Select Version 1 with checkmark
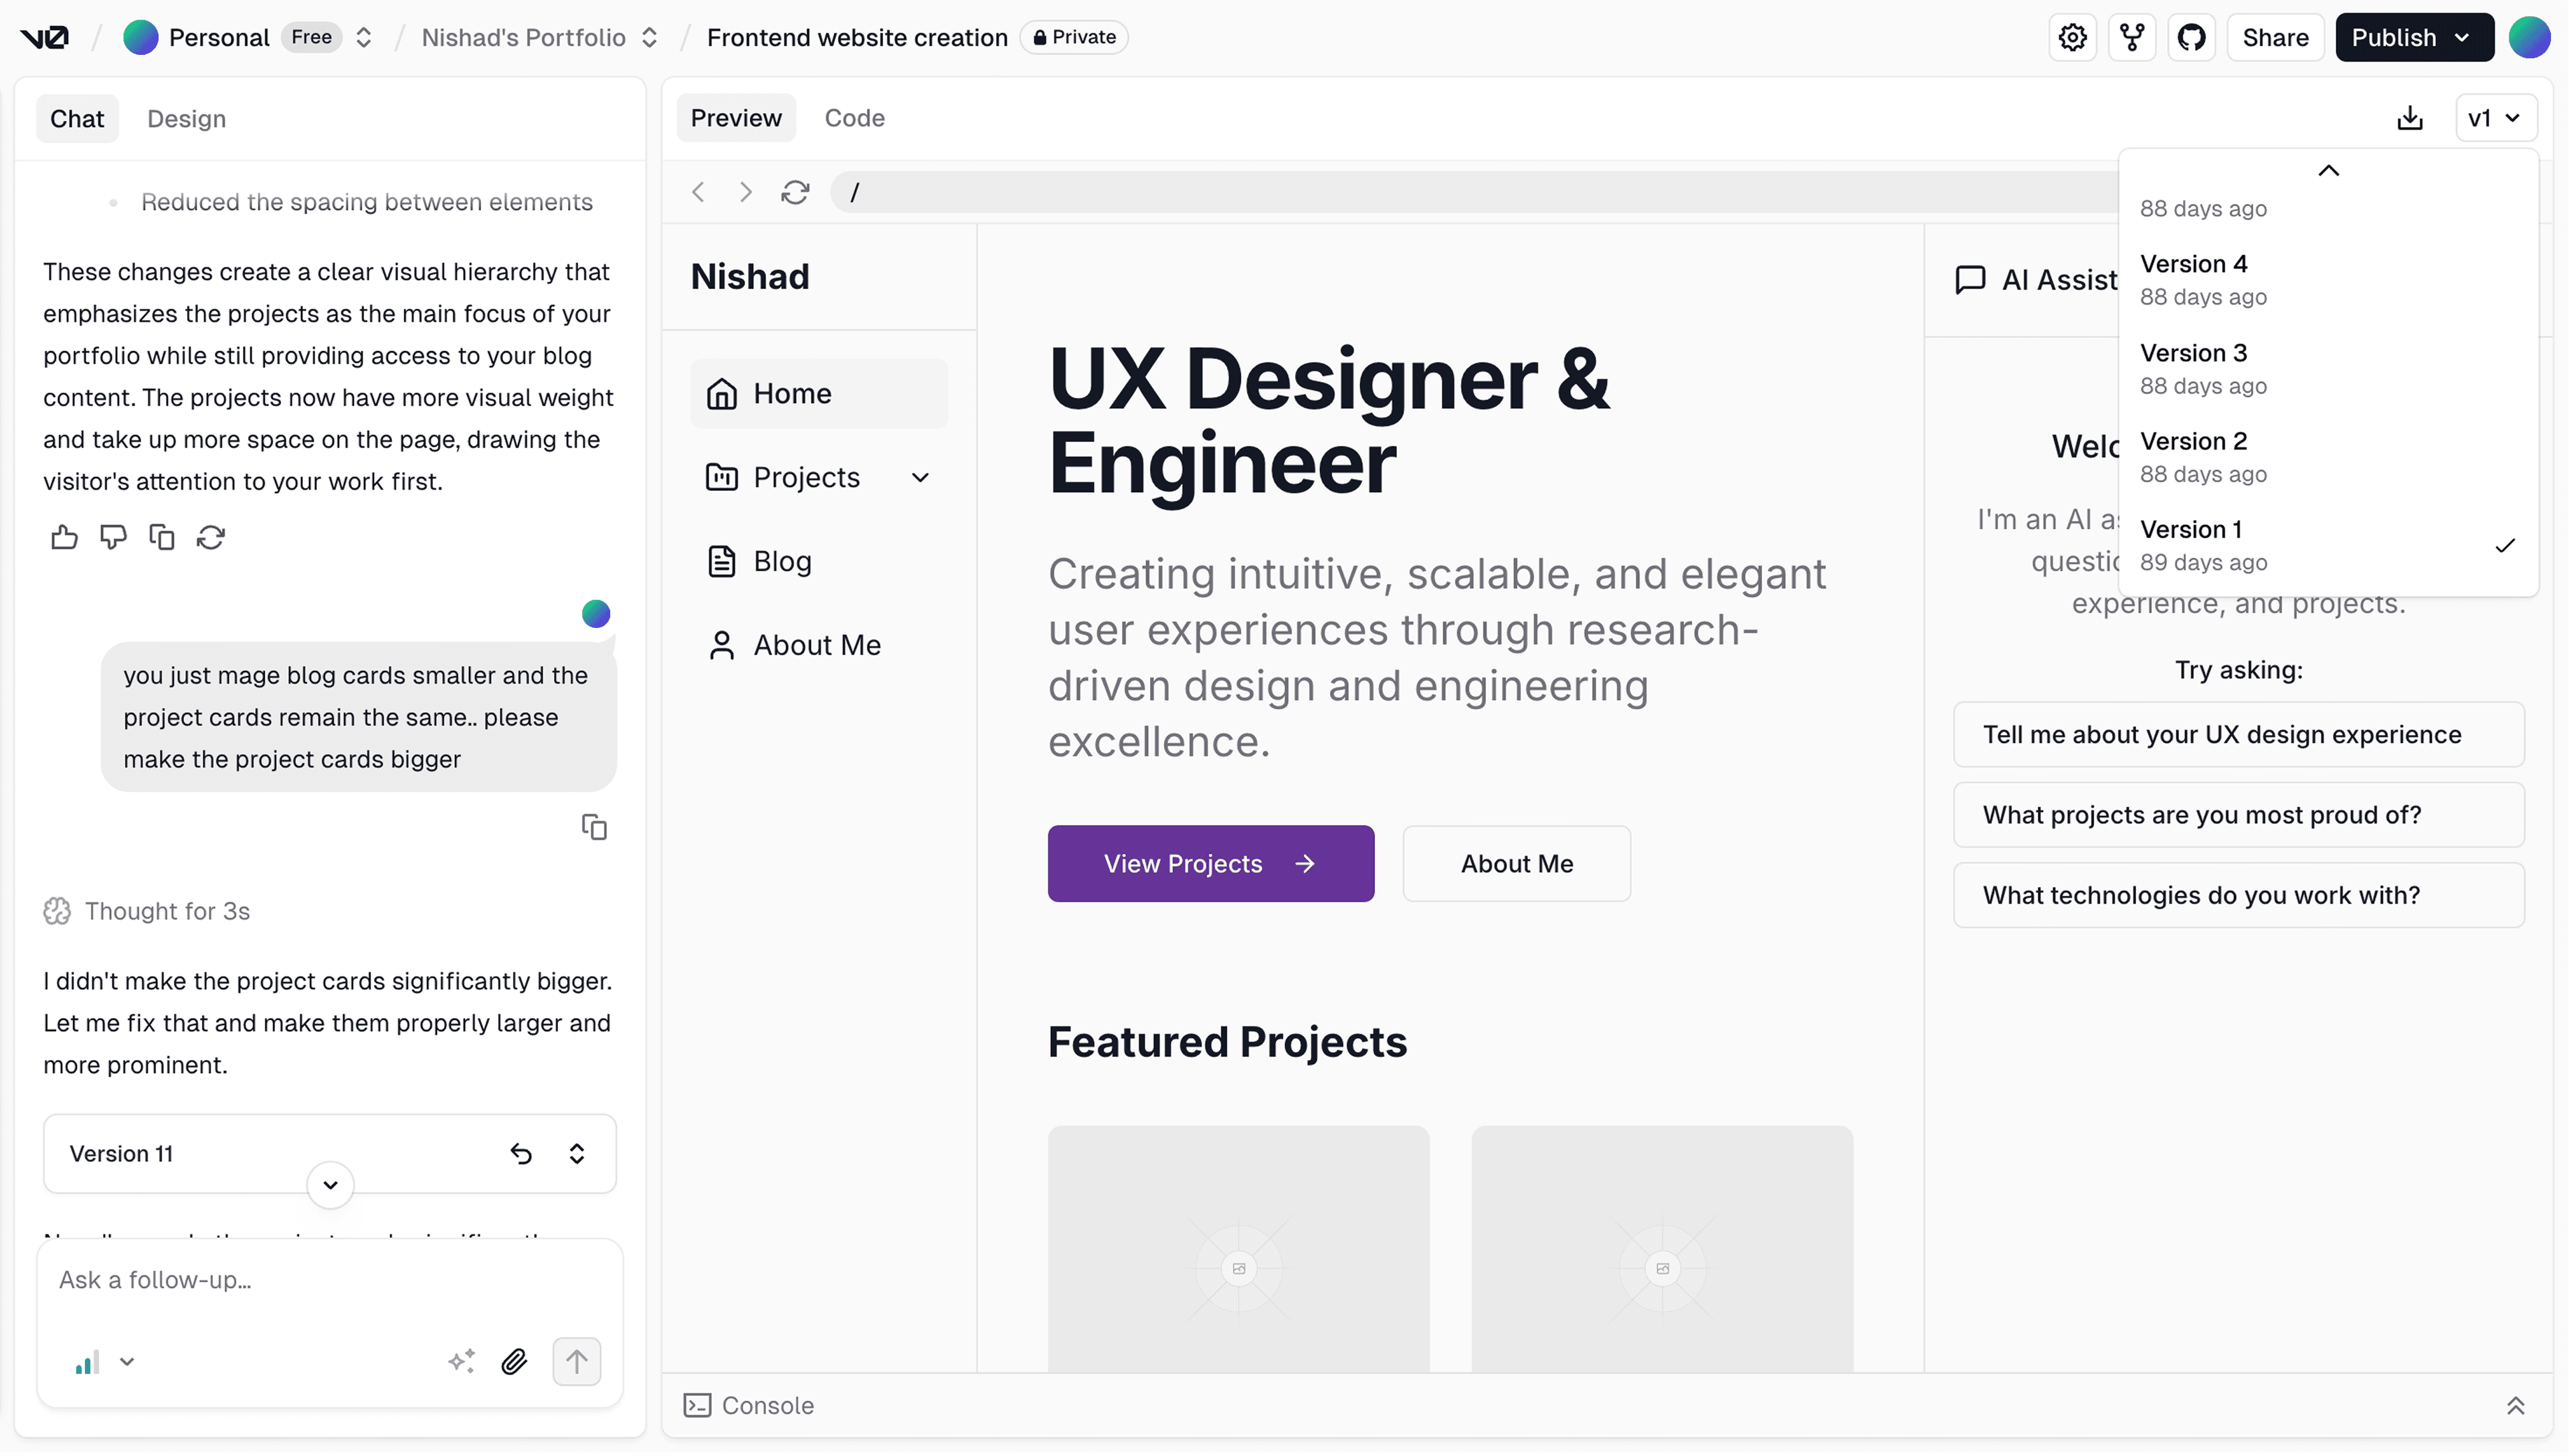Screen dimensions: 2569x1456 tap(2328, 545)
